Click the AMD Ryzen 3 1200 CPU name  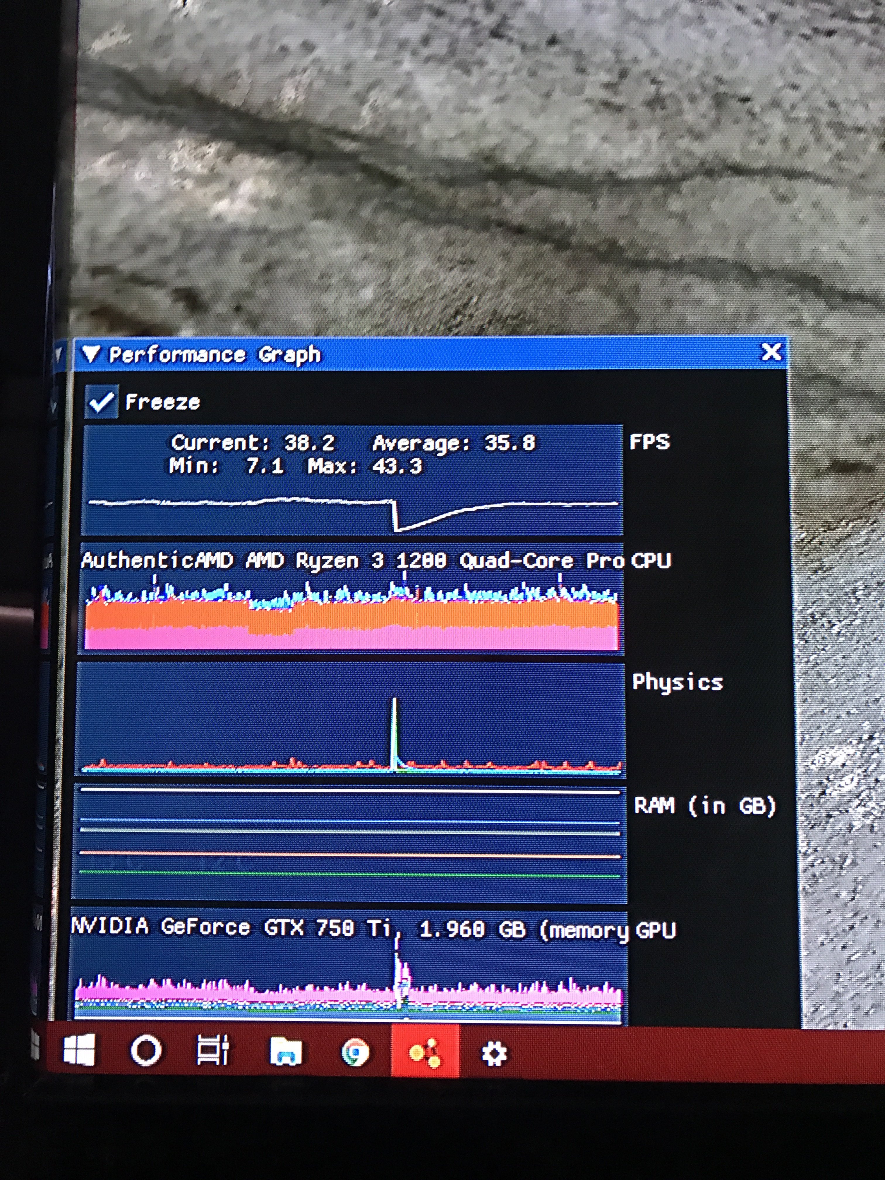(x=352, y=560)
